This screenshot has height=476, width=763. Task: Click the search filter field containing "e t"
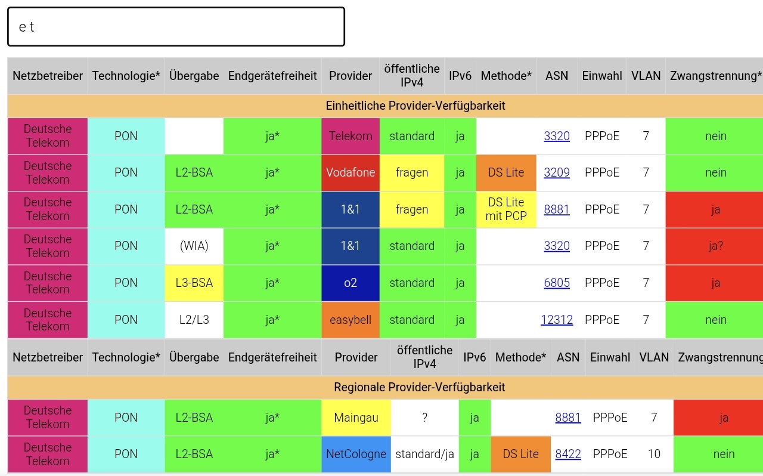tap(176, 27)
